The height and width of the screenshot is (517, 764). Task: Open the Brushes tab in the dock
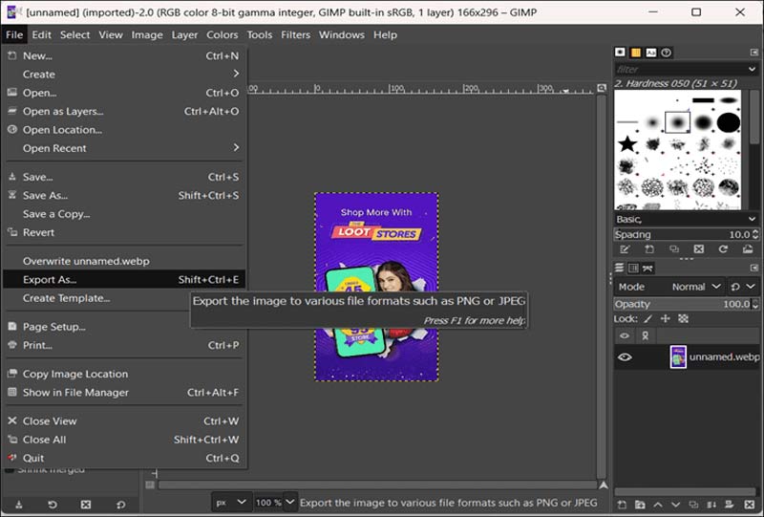(620, 53)
